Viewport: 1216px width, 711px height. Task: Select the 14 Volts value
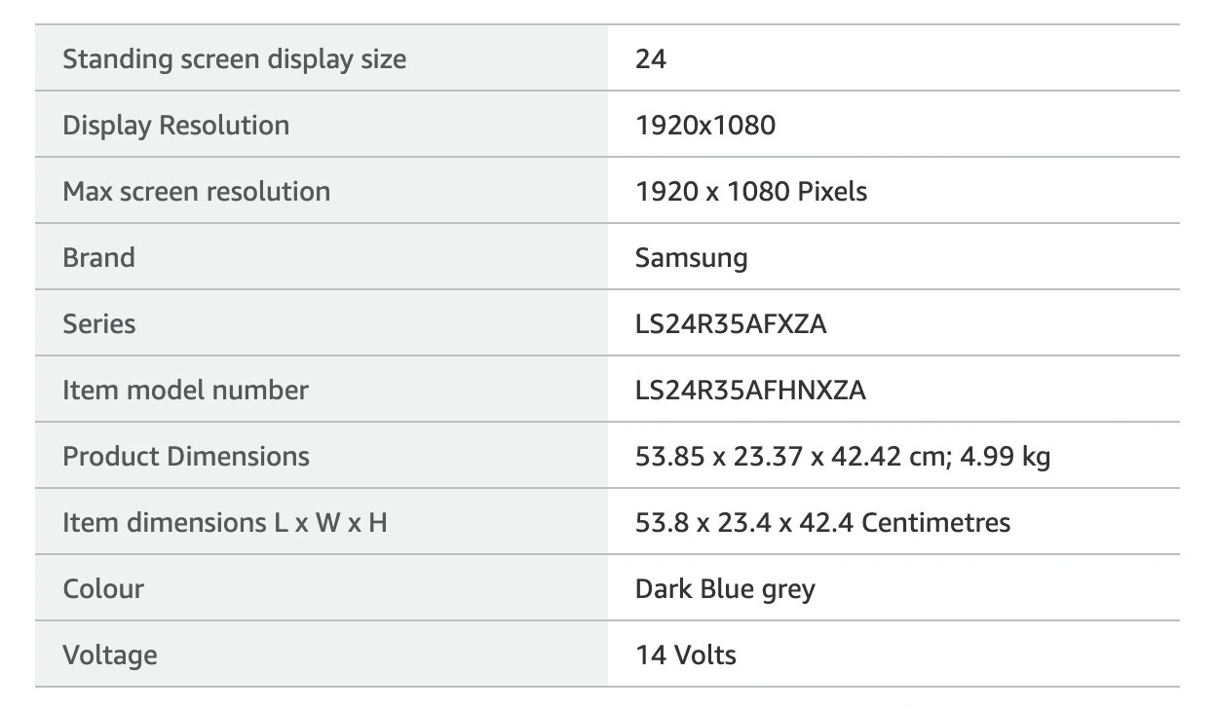[x=686, y=655]
